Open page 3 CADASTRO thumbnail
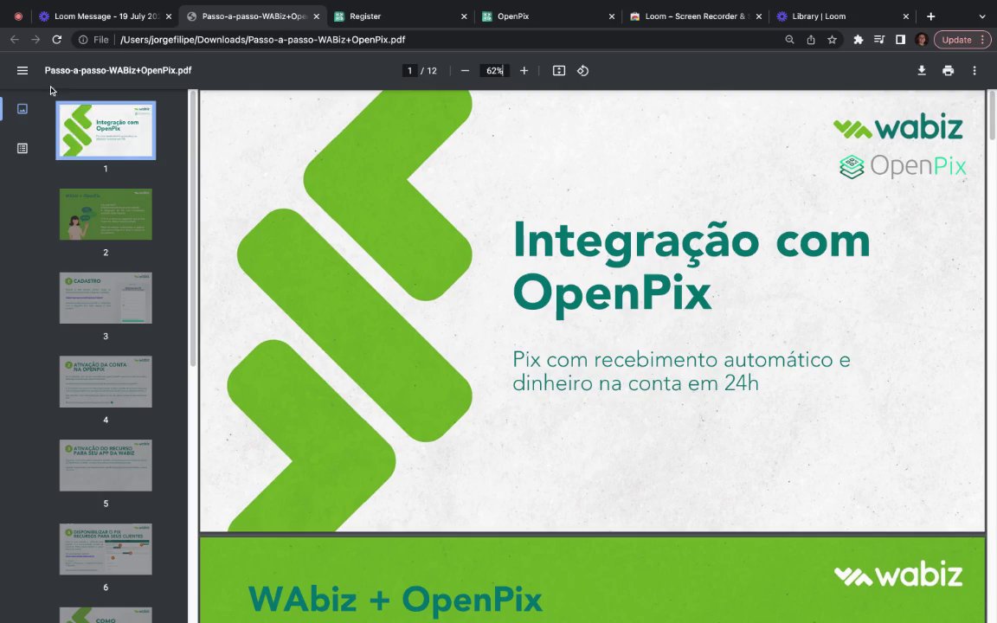997x623 pixels. pos(106,299)
